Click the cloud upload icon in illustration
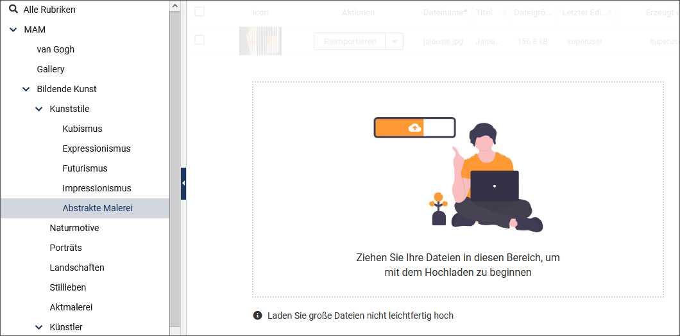Image resolution: width=680 pixels, height=336 pixels. pyautogui.click(x=414, y=127)
